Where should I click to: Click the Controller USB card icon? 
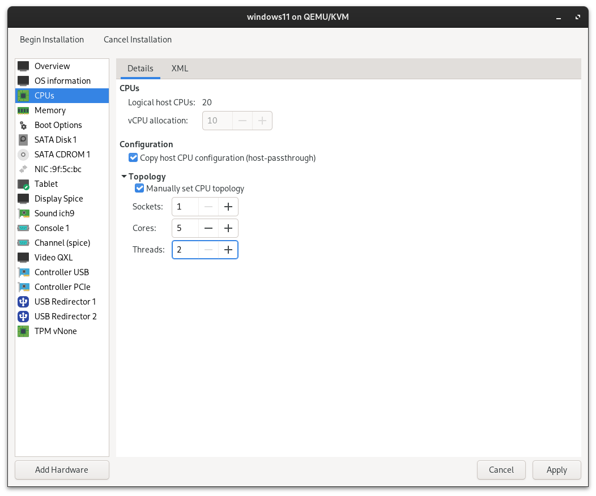tap(23, 272)
